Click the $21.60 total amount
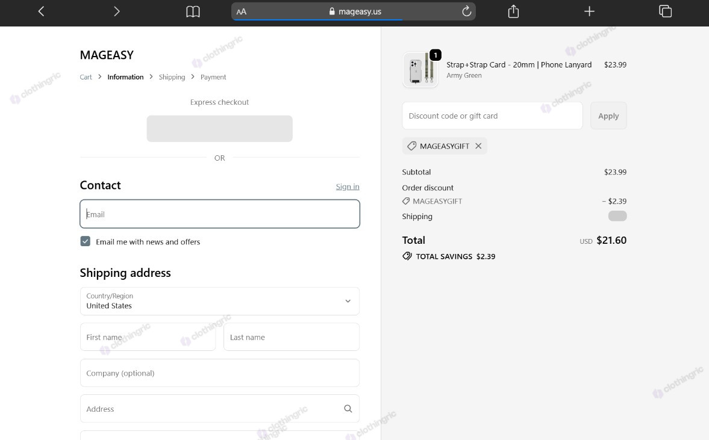Viewport: 709px width, 440px height. pyautogui.click(x=611, y=240)
